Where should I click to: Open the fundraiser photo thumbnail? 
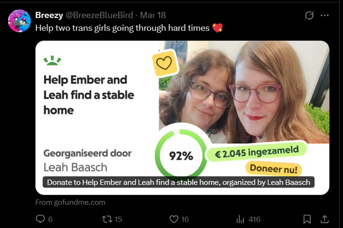[256, 90]
